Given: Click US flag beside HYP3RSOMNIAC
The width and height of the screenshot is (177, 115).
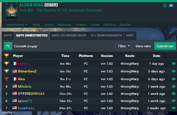Looking at the screenshot, I should (15, 93).
